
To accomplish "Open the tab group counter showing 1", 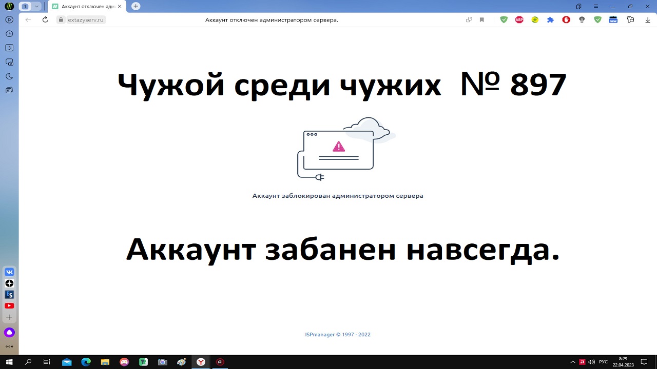I will pyautogui.click(x=25, y=6).
